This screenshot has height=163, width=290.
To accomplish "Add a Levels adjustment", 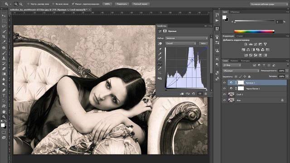I will (x=251, y=44).
